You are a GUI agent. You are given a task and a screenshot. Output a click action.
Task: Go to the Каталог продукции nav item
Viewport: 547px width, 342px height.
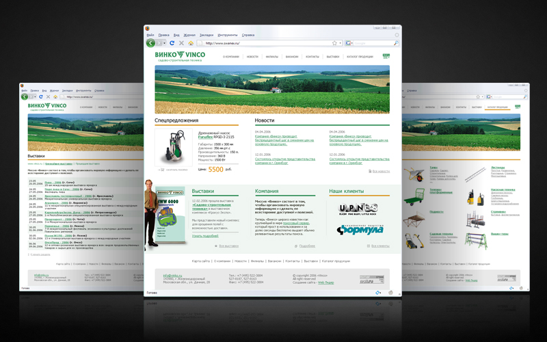pyautogui.click(x=360, y=57)
